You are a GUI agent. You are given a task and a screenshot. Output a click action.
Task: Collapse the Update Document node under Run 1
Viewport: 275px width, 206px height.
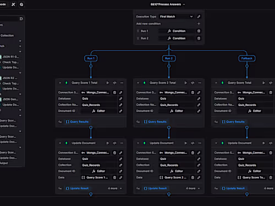(60, 143)
